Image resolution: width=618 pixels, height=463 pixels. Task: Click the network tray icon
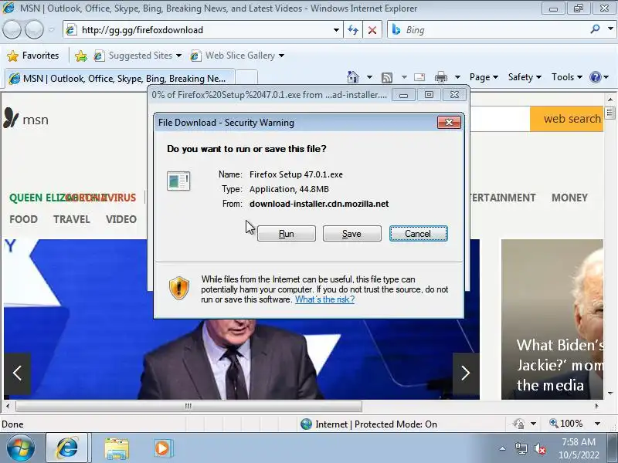pos(521,448)
